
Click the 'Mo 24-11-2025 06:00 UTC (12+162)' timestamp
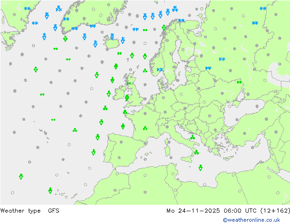tap(228, 211)
